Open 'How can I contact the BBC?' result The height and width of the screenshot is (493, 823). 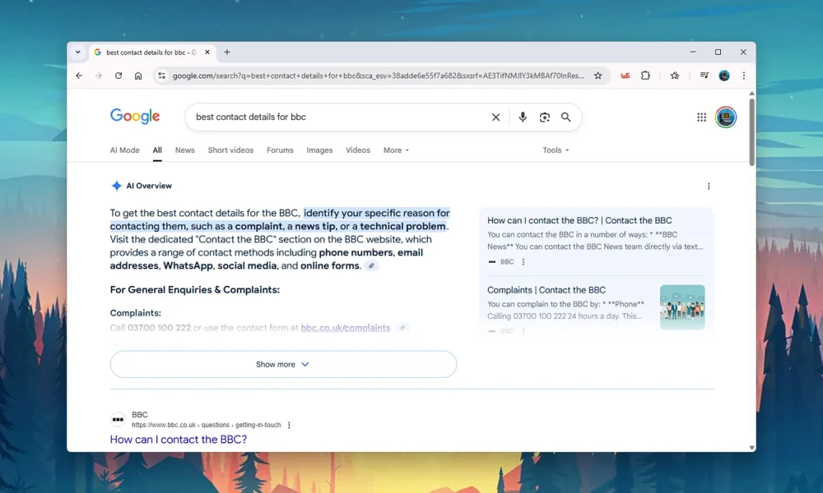179,440
